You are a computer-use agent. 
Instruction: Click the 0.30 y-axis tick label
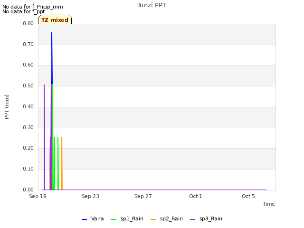[x=28, y=128]
